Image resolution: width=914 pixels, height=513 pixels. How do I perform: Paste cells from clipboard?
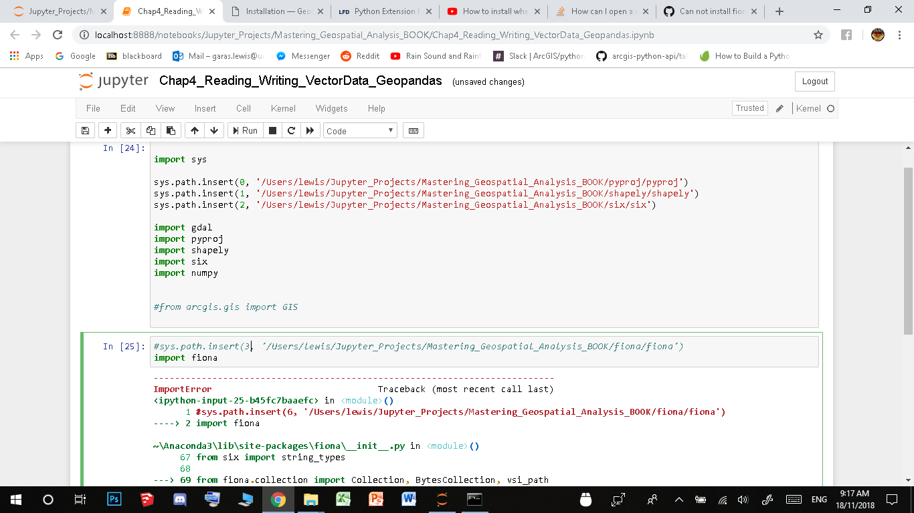(x=171, y=130)
